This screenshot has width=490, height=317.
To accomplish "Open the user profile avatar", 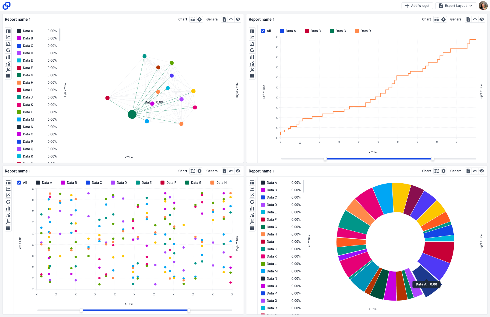I will pos(483,6).
